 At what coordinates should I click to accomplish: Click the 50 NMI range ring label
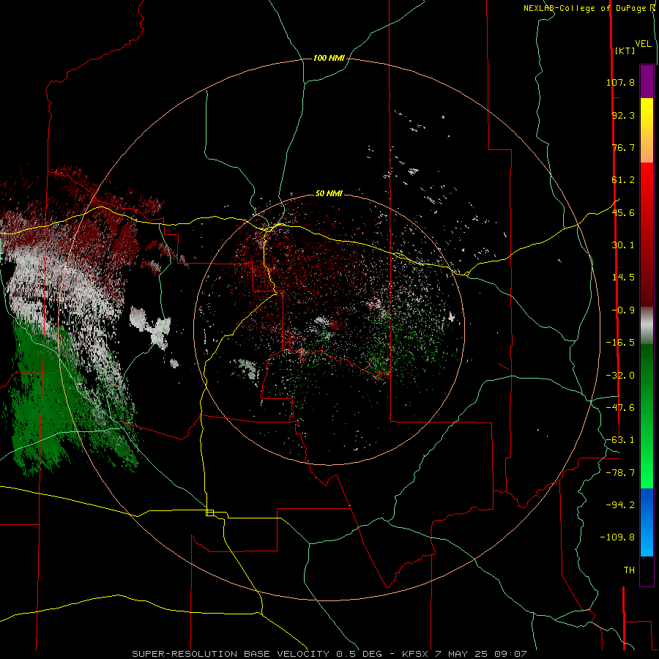tap(329, 193)
